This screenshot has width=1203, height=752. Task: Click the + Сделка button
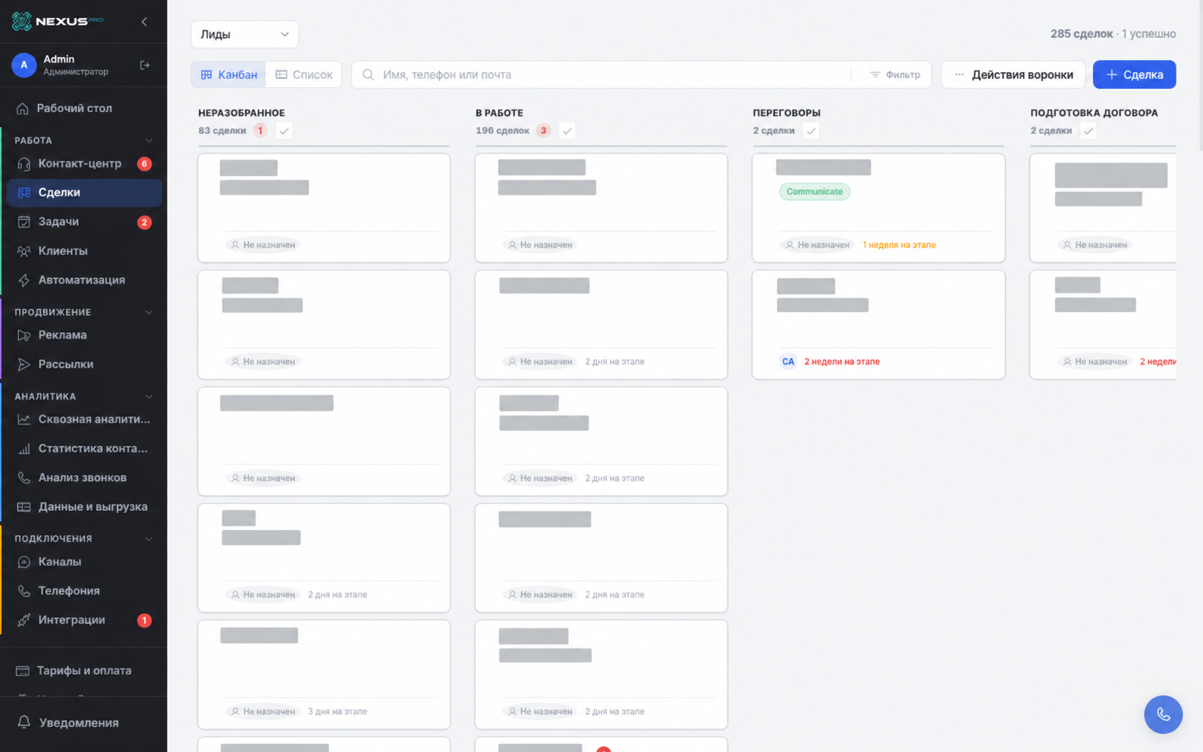pyautogui.click(x=1134, y=74)
